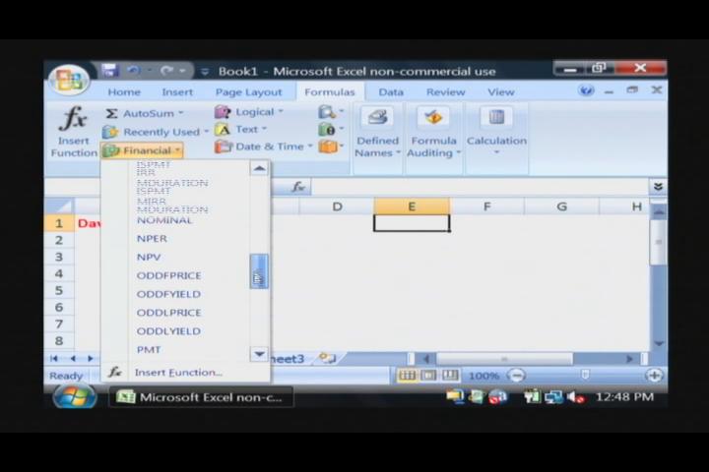The height and width of the screenshot is (472, 709).
Task: Choose ODDLPRICE function
Action: click(x=168, y=313)
